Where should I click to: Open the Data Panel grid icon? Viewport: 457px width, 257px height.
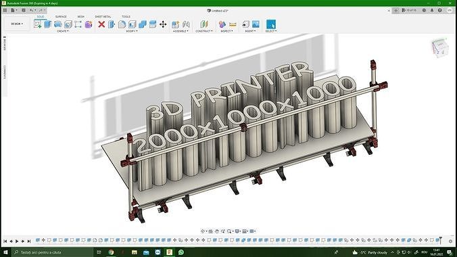5,10
